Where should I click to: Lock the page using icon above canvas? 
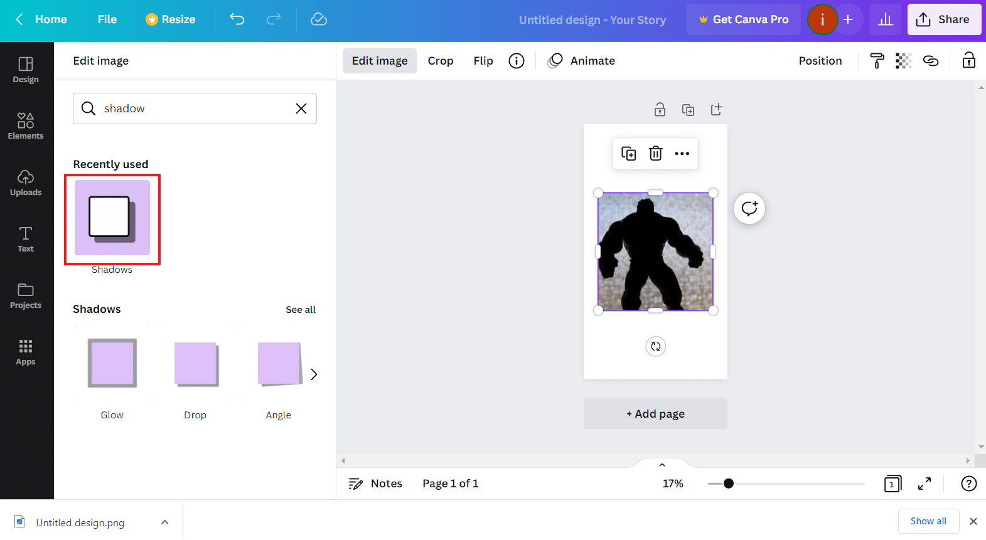660,110
